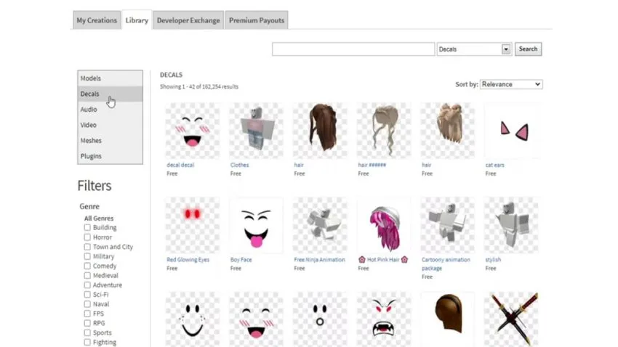Check the Sci-Fi genre filter
The image size is (618, 347).
87,294
